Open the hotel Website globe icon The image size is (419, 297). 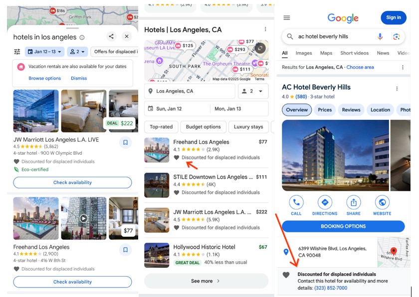pos(382,202)
